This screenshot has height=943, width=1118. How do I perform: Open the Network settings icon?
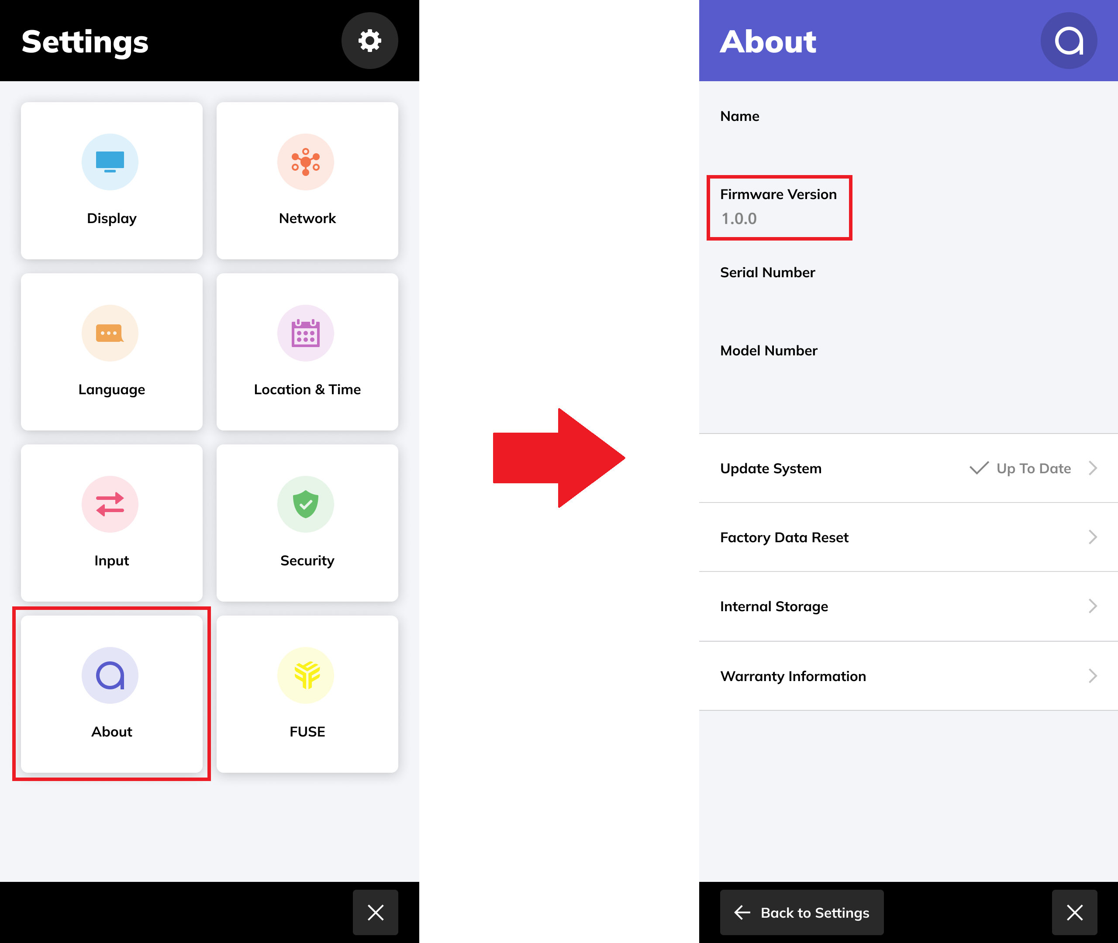305,162
